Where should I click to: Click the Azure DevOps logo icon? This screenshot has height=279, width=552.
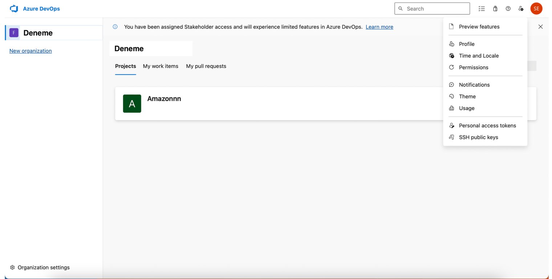pos(14,9)
